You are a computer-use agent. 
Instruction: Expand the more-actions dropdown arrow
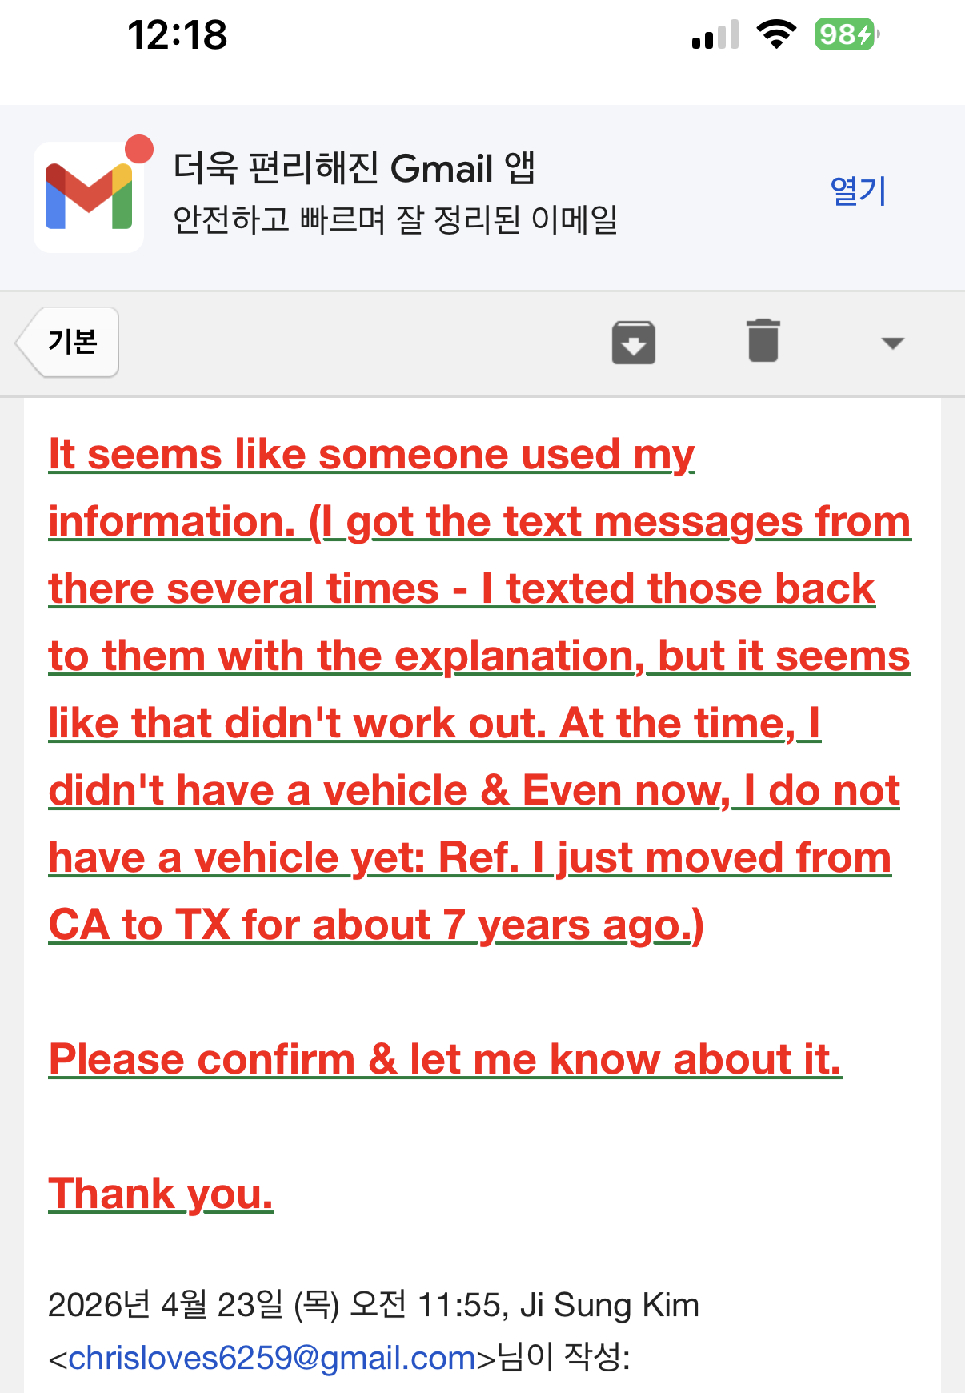[892, 343]
